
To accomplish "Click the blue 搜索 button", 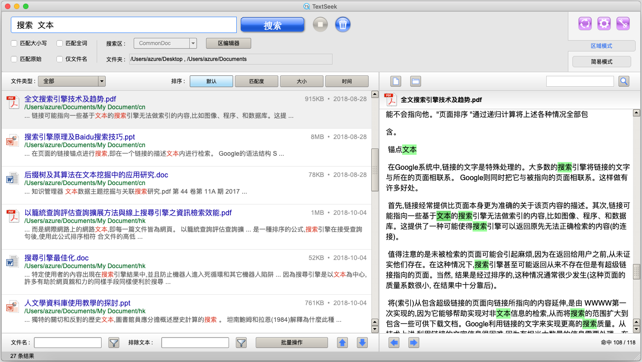I will tap(272, 25).
